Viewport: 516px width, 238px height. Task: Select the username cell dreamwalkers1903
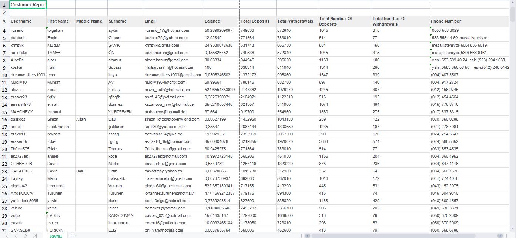[28, 75]
